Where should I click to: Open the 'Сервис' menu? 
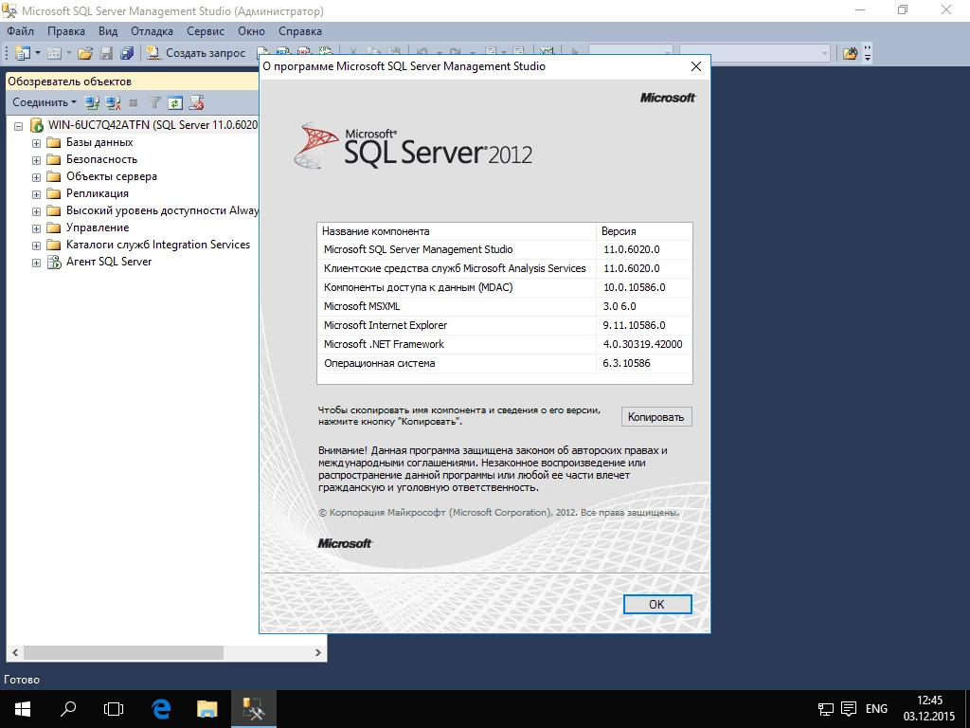(206, 31)
